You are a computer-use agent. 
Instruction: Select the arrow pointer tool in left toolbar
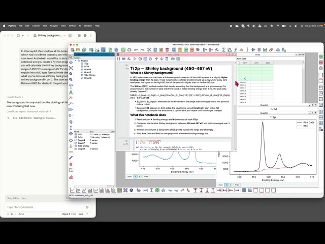(71, 56)
